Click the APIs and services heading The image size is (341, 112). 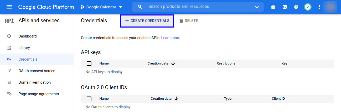[x=39, y=20]
